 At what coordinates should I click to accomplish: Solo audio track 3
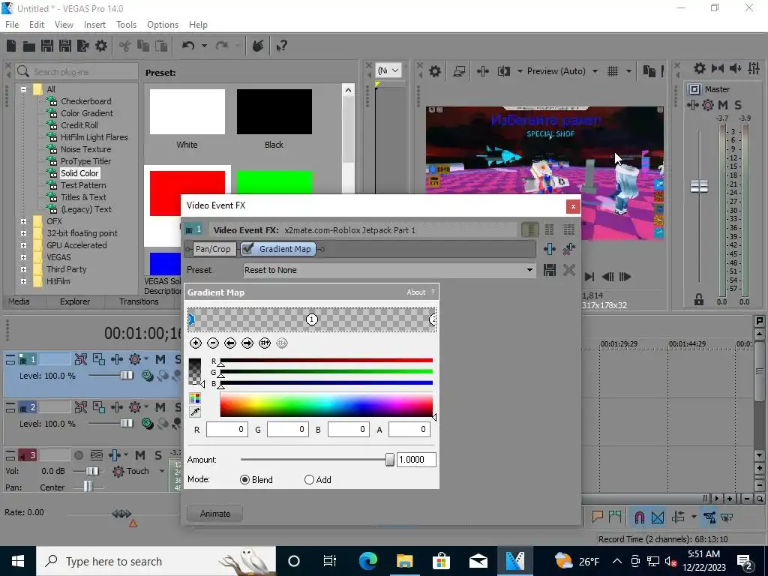click(x=158, y=455)
